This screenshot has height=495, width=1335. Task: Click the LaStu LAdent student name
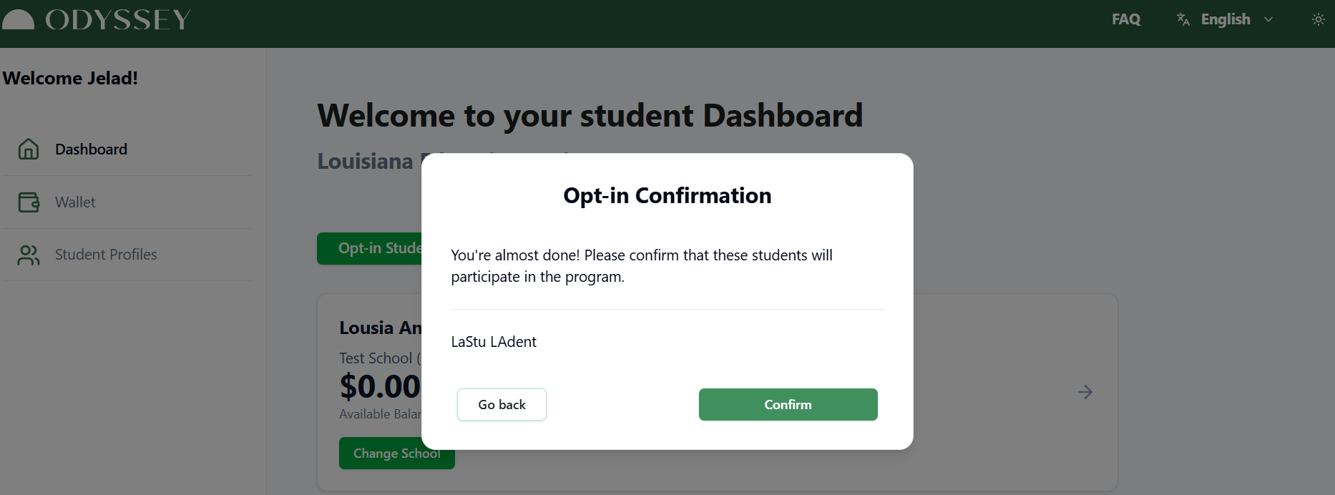point(494,342)
